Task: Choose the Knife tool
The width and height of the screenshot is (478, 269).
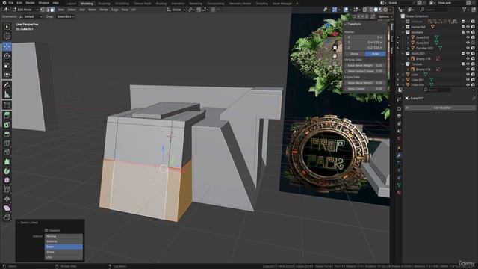Action: pos(7,152)
